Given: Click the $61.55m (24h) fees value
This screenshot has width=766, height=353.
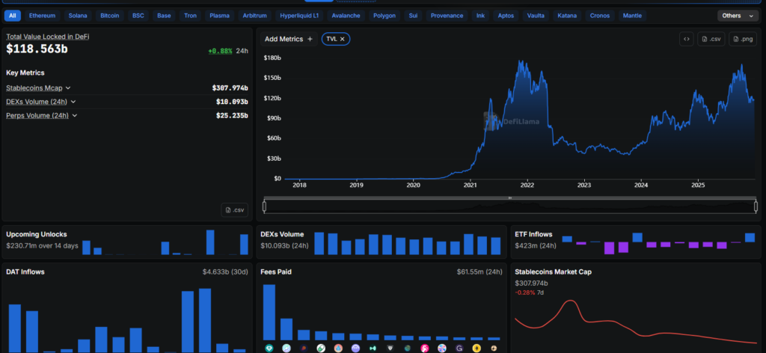Looking at the screenshot, I should click(x=479, y=271).
